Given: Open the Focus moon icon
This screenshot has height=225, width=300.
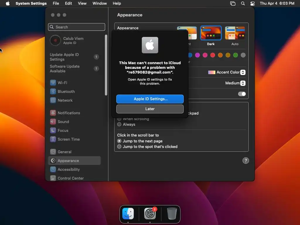Looking at the screenshot, I should pyautogui.click(x=53, y=130).
